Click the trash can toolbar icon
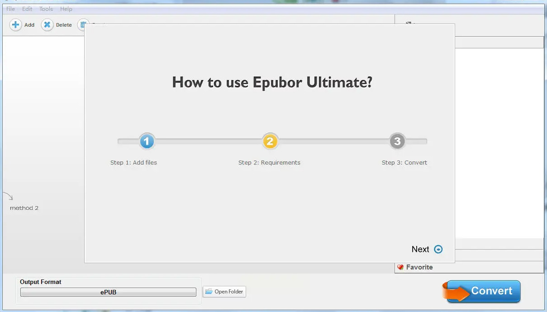 [81, 25]
